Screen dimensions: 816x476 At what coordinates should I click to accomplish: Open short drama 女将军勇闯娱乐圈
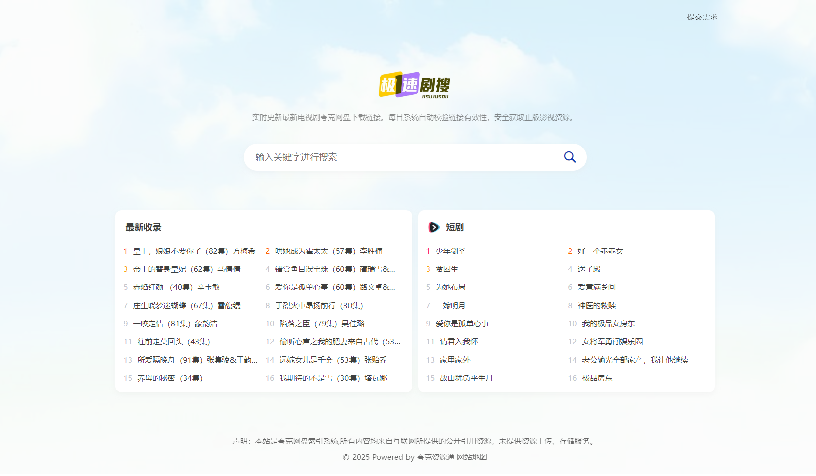(613, 342)
